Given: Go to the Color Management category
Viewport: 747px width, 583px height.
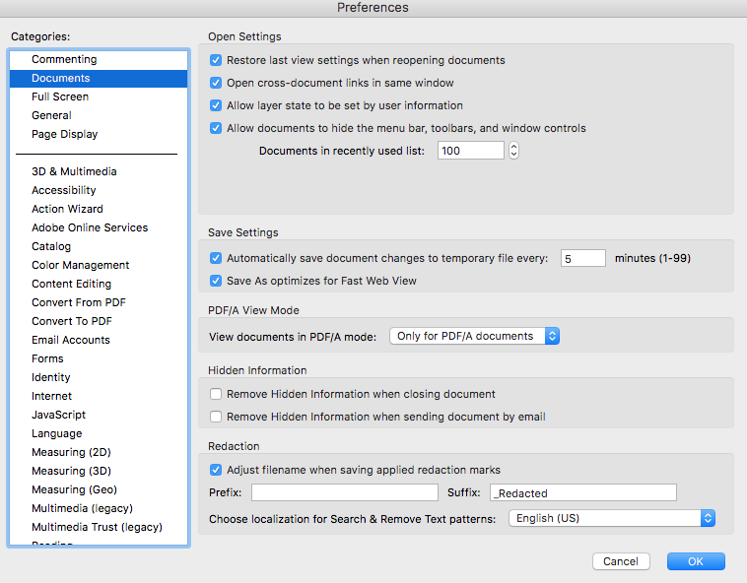Looking at the screenshot, I should 81,265.
